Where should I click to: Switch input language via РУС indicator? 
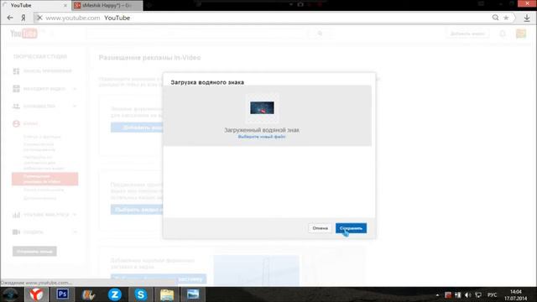pos(493,294)
